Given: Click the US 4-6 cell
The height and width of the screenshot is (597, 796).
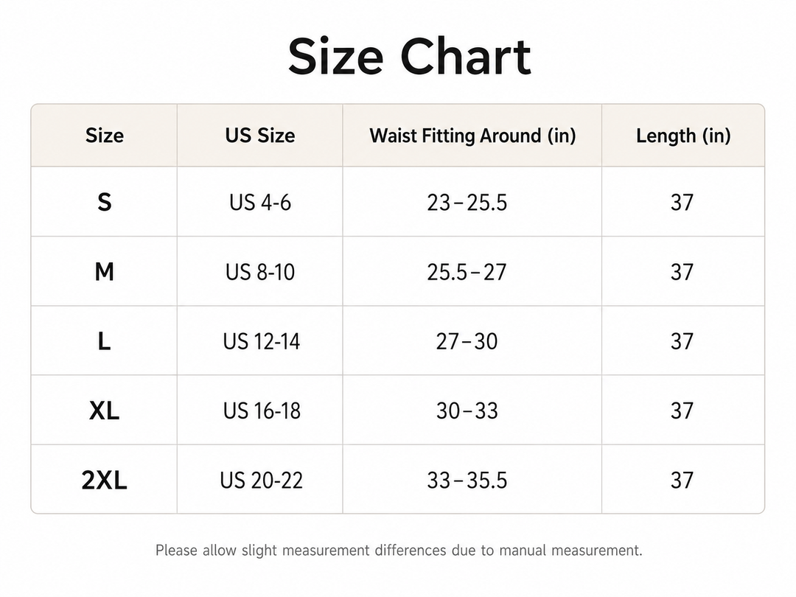Looking at the screenshot, I should (x=260, y=203).
